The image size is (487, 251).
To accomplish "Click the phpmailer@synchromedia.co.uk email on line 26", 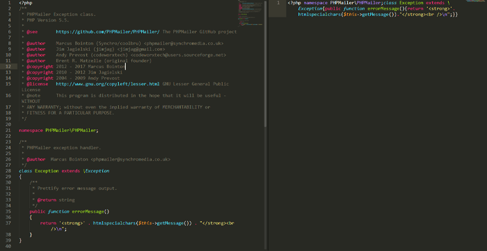I will [131, 159].
